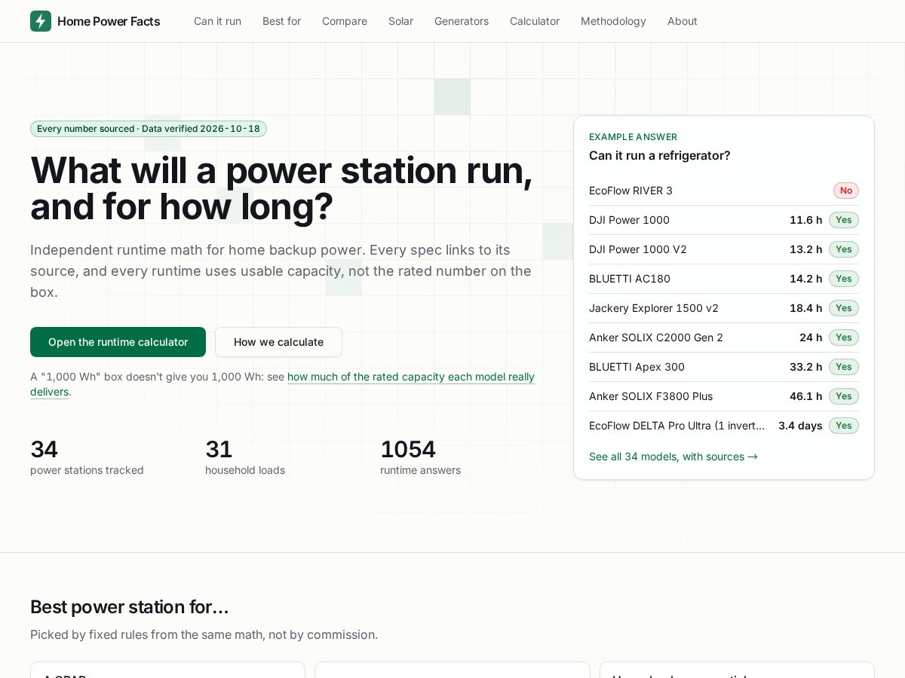Screen dimensions: 905x678
Task: Click the How we calculate button
Action: pyautogui.click(x=278, y=342)
